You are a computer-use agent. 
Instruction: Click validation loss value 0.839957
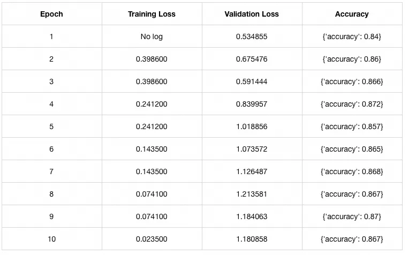[252, 104]
